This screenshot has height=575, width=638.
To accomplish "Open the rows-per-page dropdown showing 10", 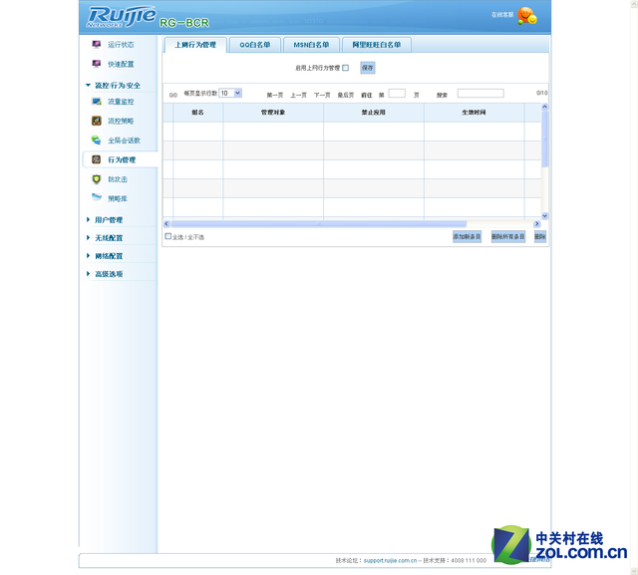I will (x=230, y=93).
